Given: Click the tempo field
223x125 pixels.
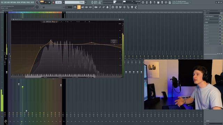Looking at the screenshot, I should pos(59,2).
